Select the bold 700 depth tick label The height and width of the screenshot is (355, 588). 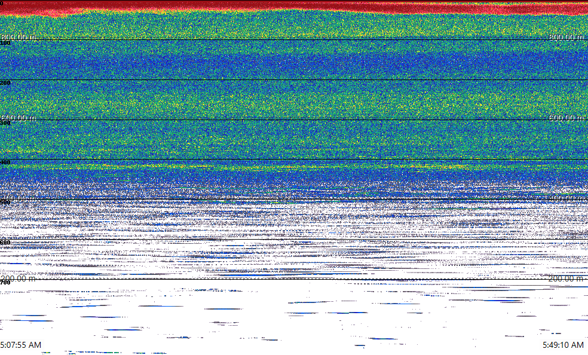click(x=5, y=282)
